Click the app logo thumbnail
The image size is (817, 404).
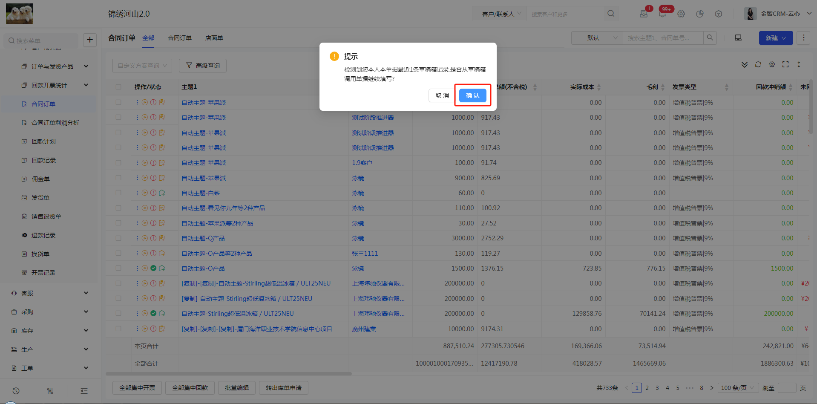click(20, 14)
